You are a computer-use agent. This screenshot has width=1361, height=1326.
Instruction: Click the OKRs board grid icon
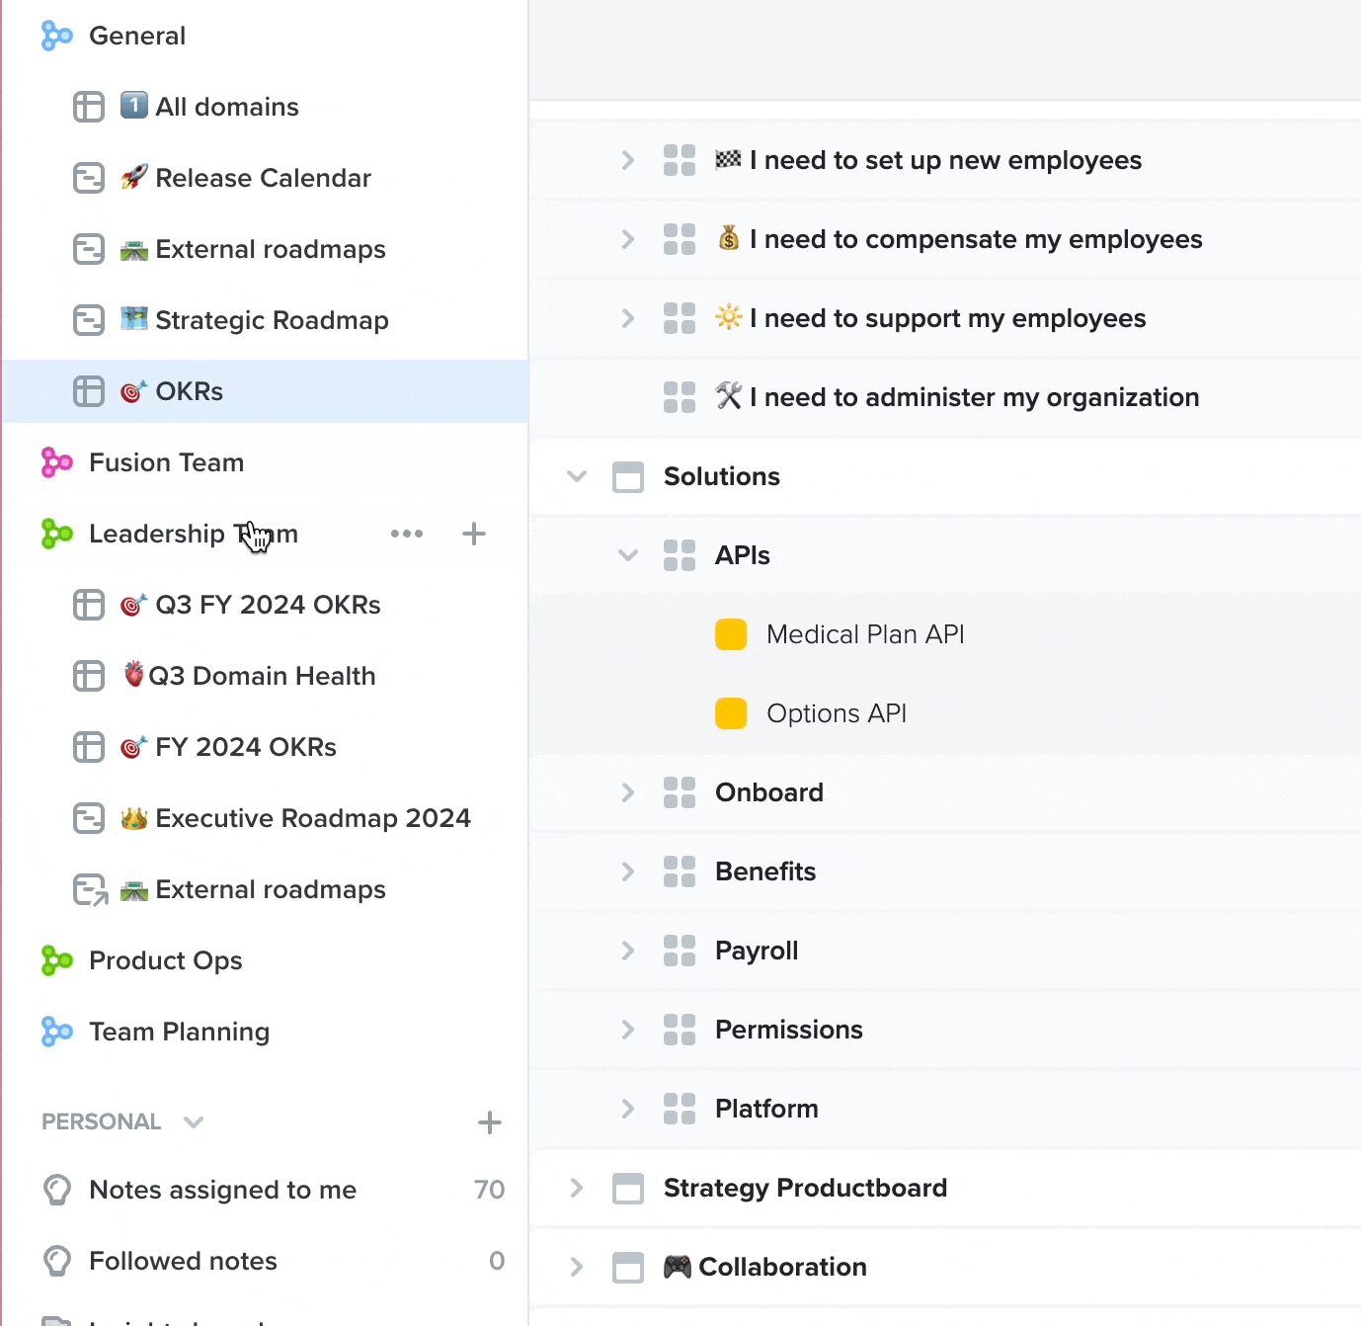(x=89, y=391)
